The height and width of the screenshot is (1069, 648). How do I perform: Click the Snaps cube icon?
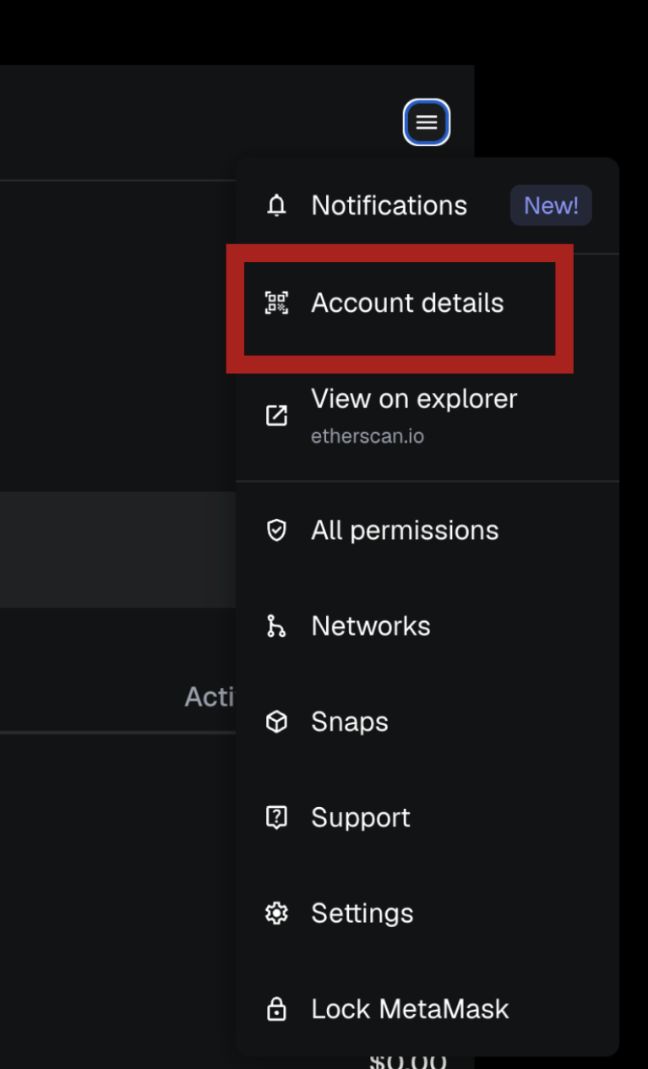[x=276, y=722]
